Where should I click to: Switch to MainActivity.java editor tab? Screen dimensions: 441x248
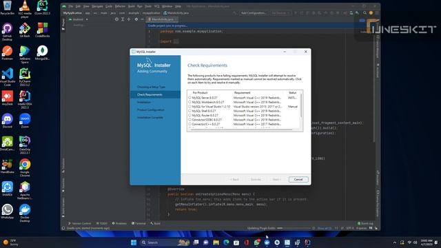click(x=163, y=19)
